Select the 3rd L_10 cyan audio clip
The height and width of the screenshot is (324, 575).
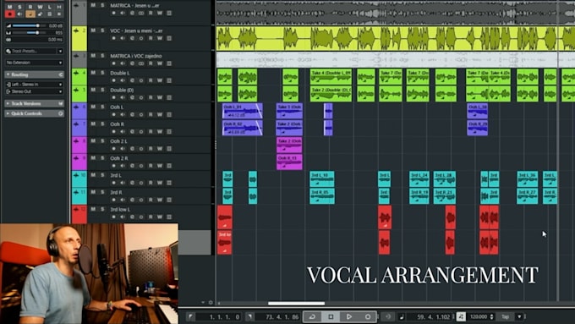[321, 178]
